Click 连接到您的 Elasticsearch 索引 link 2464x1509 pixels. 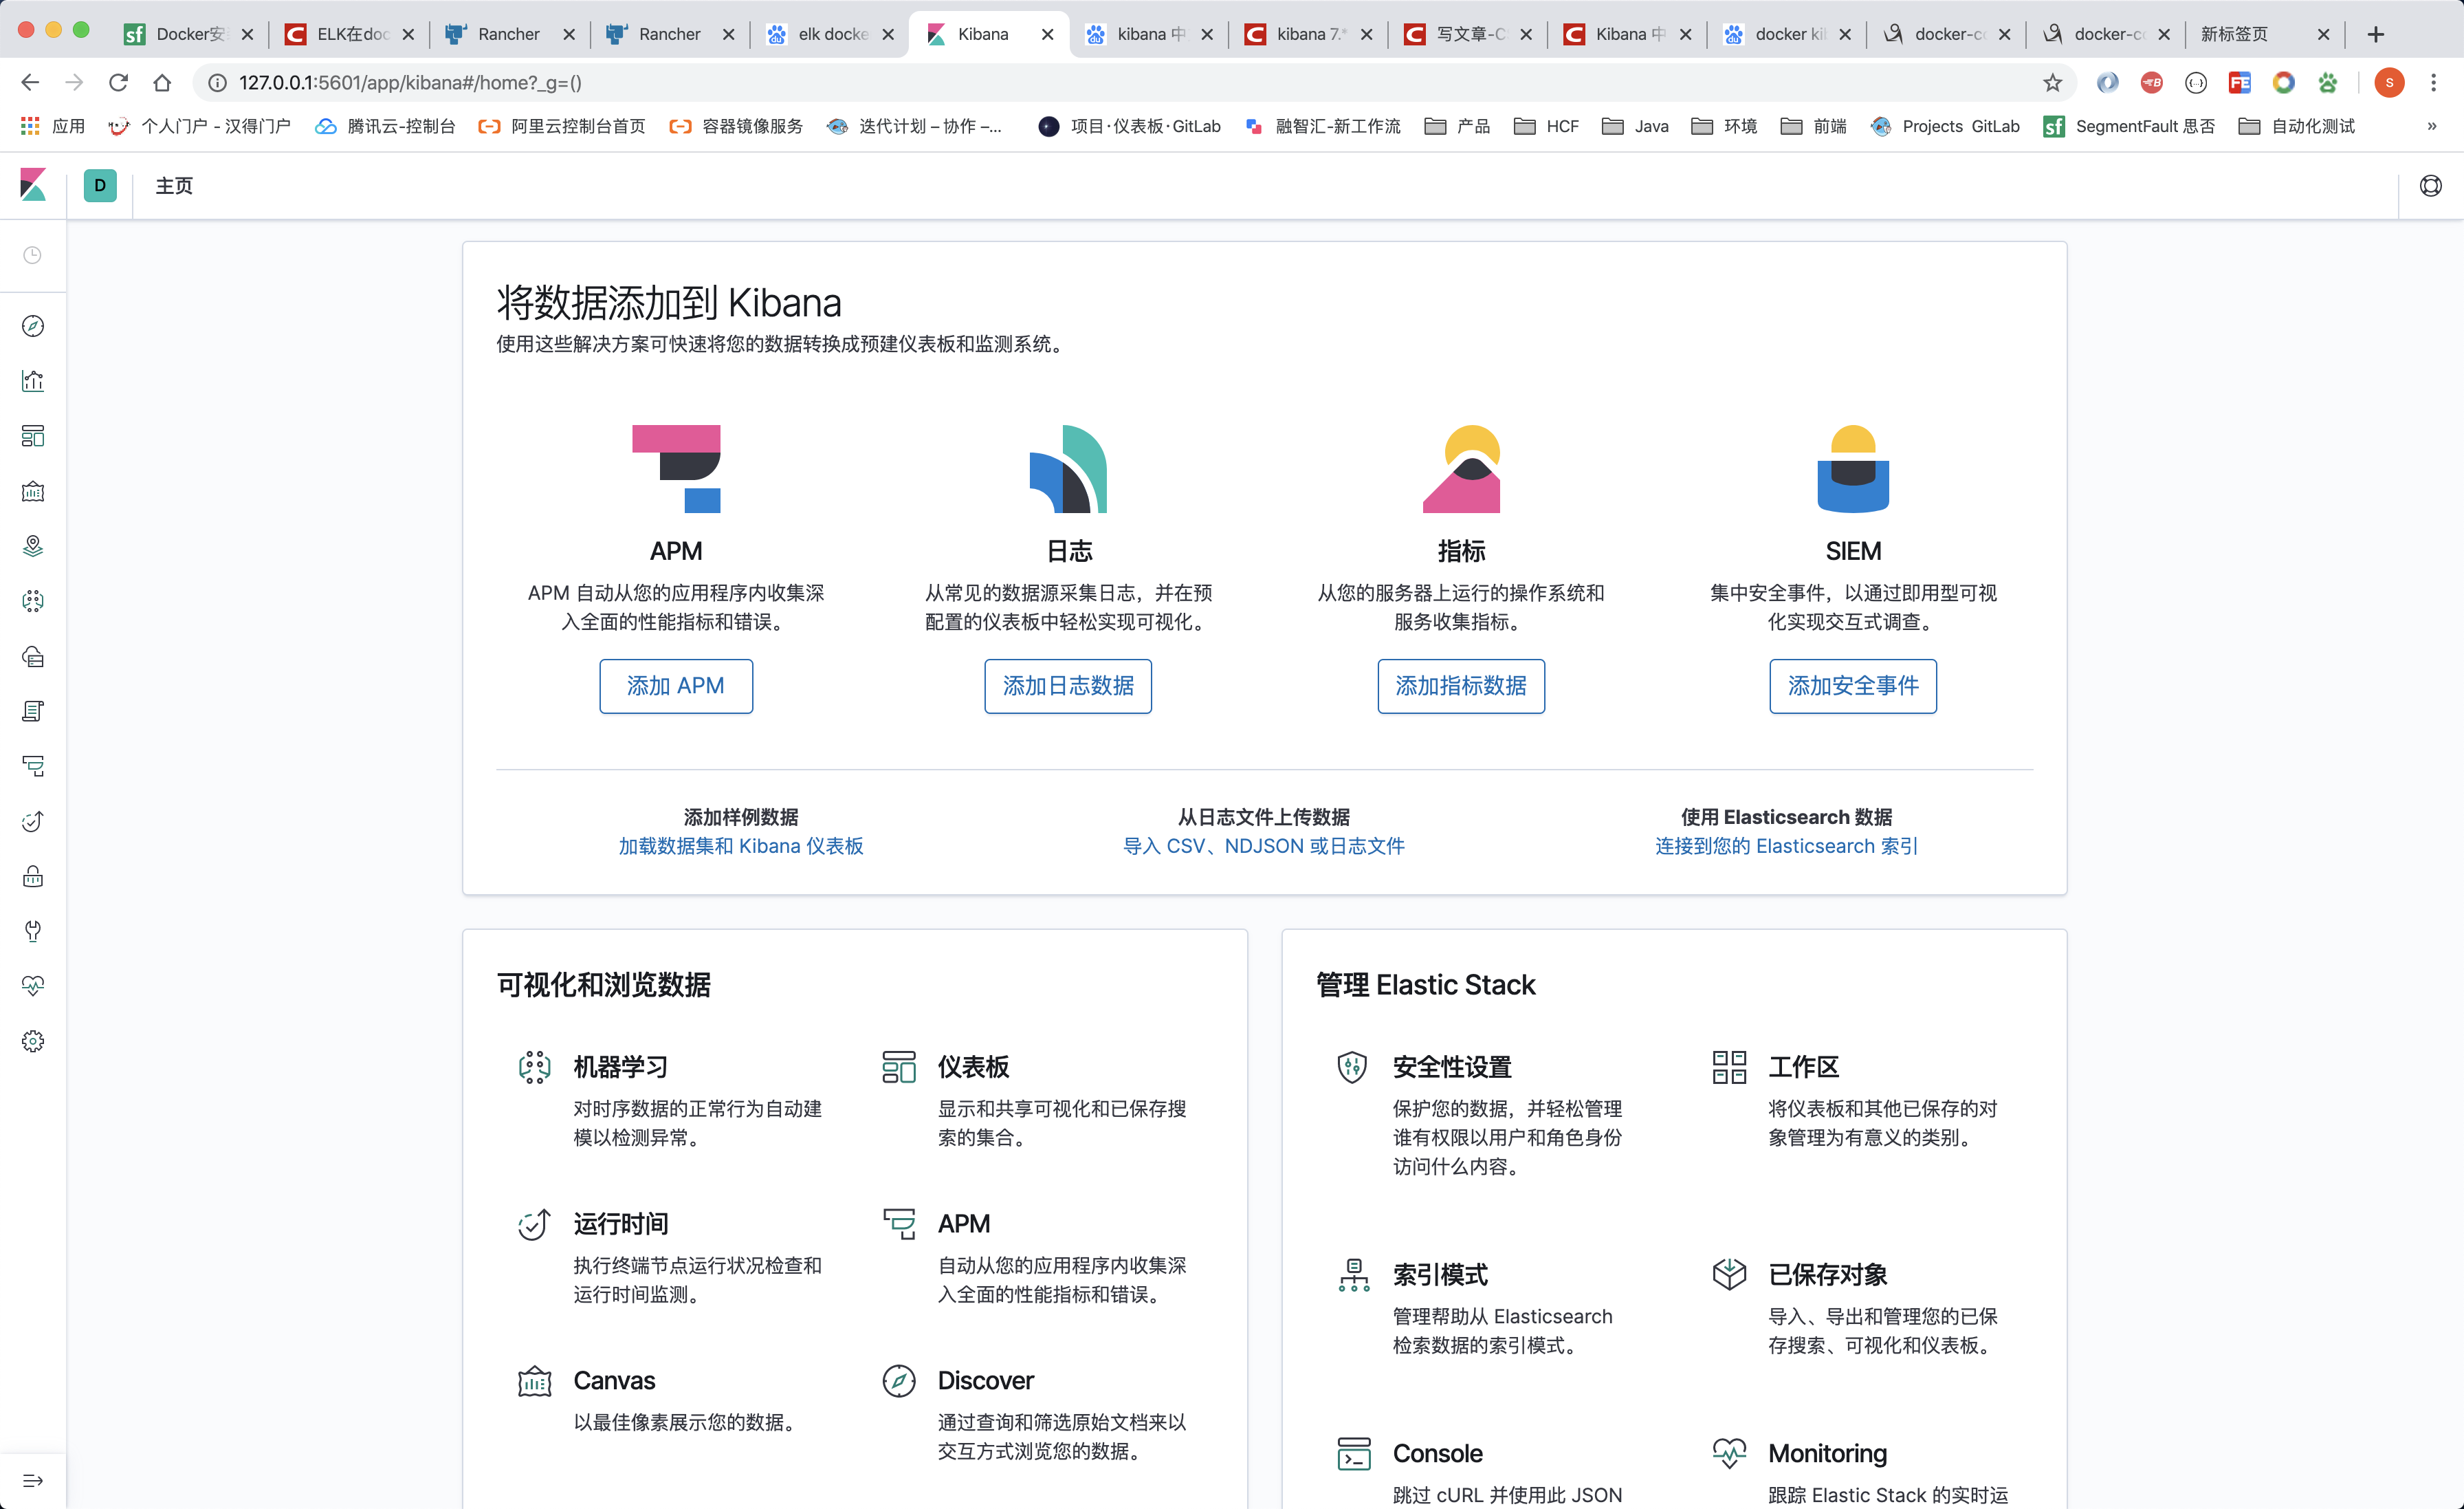(x=1786, y=845)
